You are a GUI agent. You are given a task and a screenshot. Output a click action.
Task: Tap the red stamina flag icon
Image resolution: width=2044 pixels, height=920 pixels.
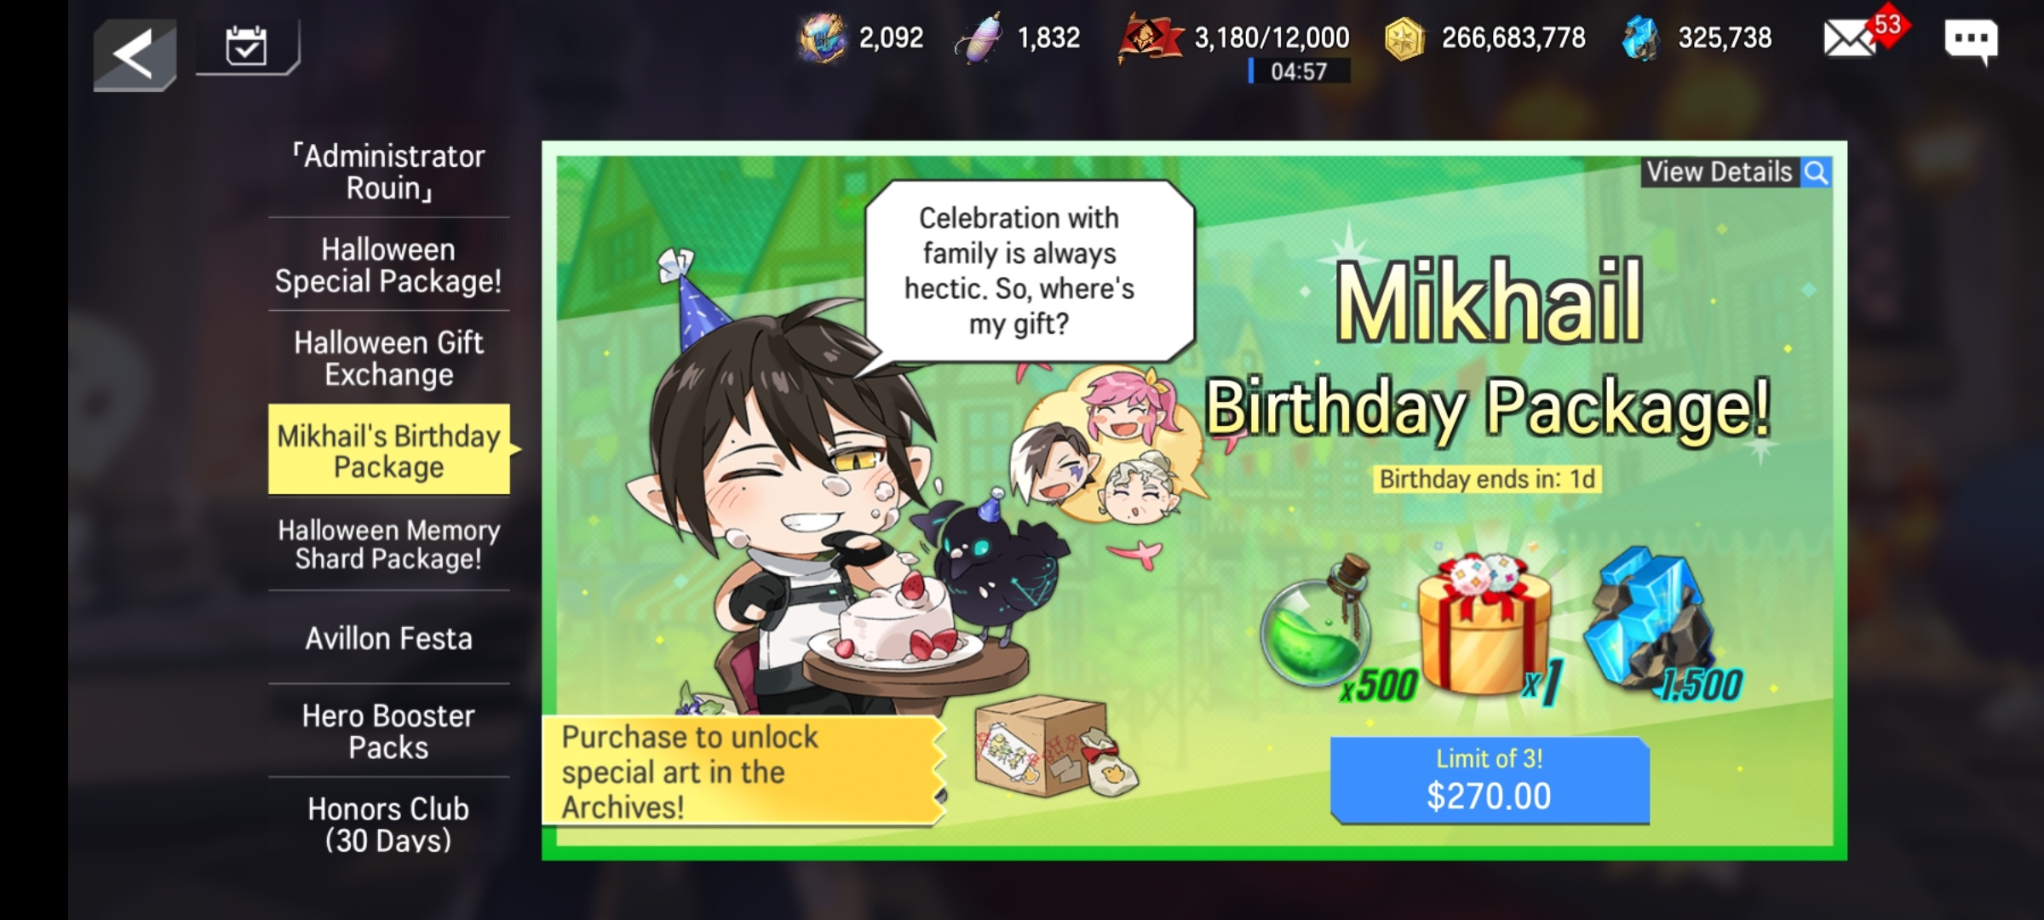pos(1150,39)
